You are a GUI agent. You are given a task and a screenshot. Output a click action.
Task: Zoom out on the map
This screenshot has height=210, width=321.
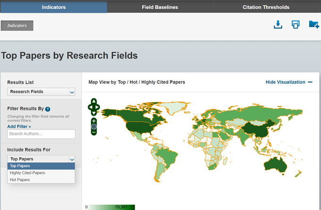94,132
